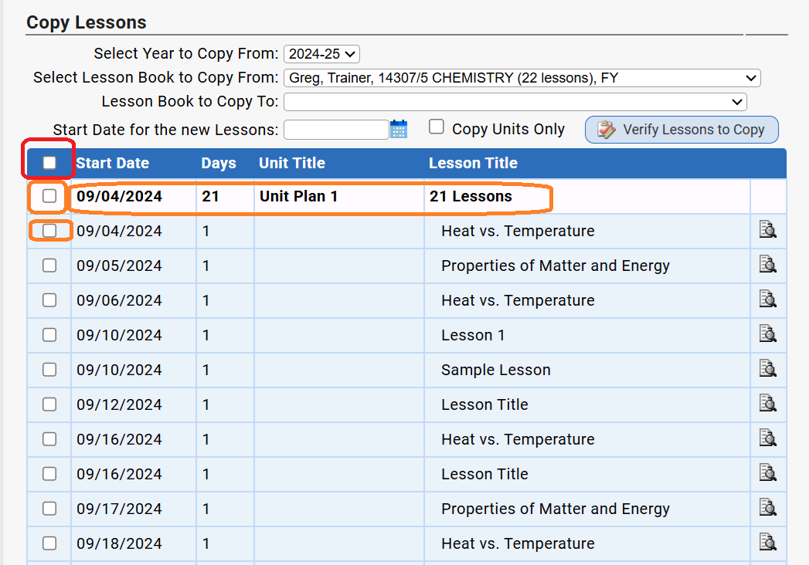Click the 09/05/2024 date cell

[119, 266]
